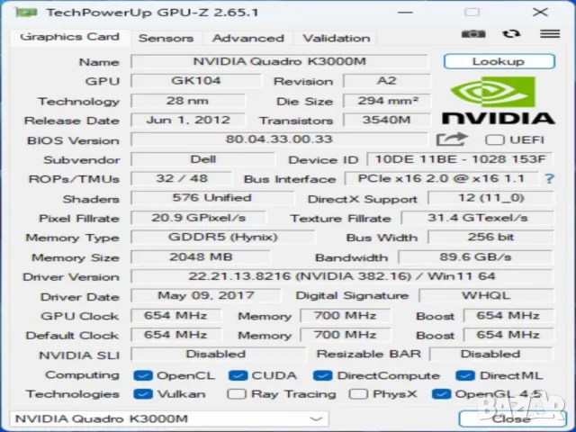Image resolution: width=576 pixels, height=432 pixels.
Task: Open the NVIDIA Quadro K3000M GPU dropdown
Action: point(169,418)
